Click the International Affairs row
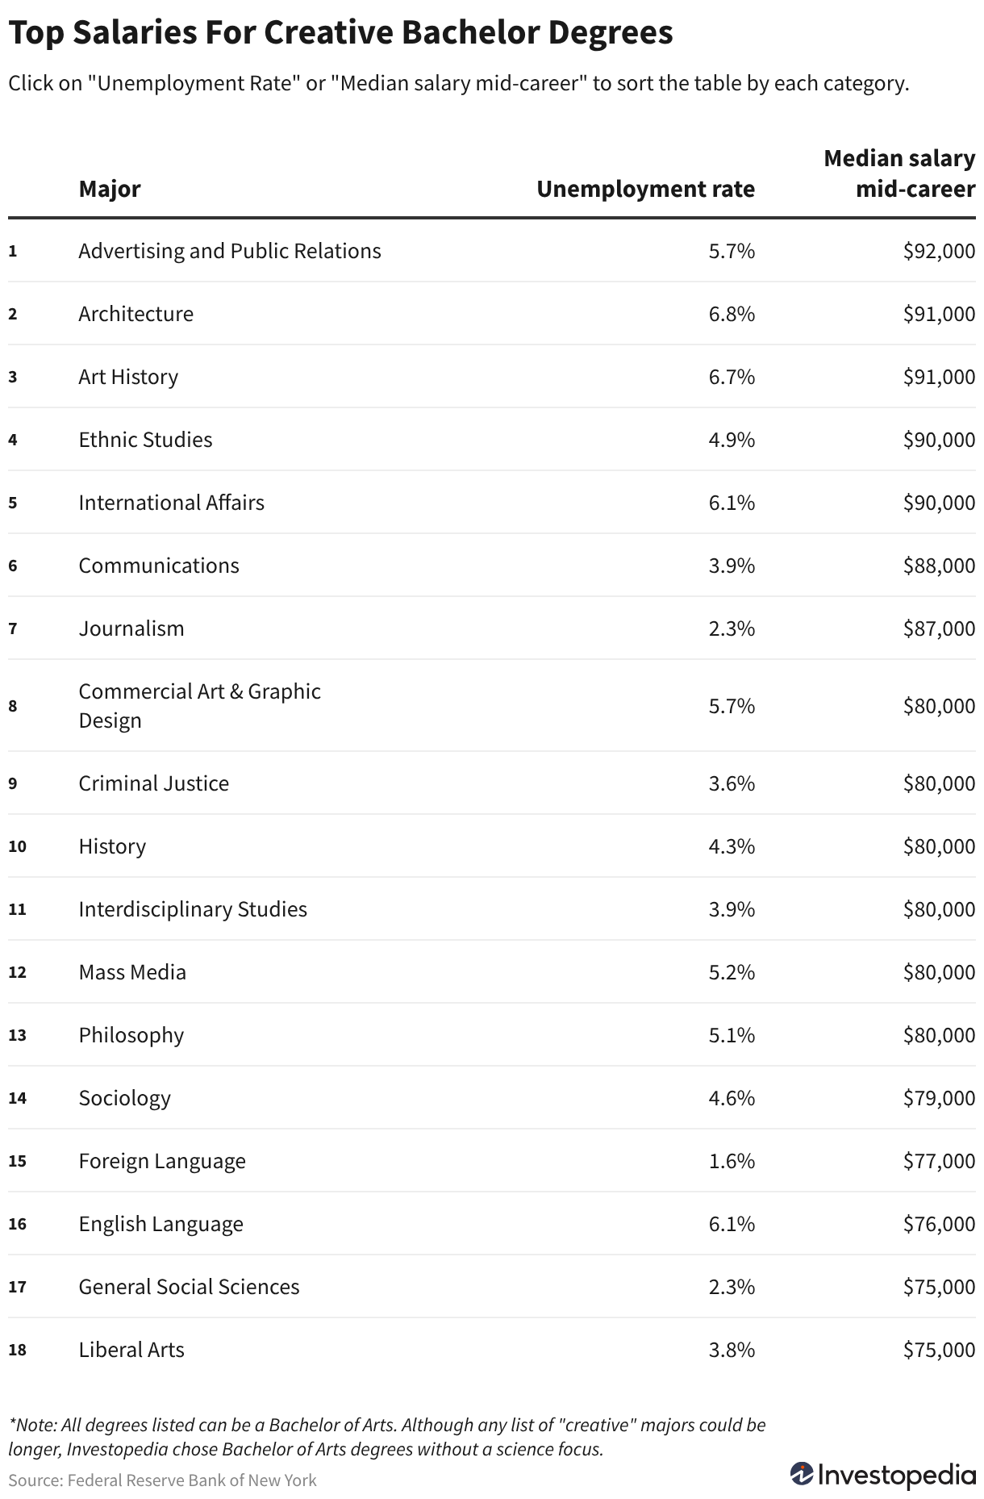This screenshot has height=1499, width=984. click(x=492, y=503)
